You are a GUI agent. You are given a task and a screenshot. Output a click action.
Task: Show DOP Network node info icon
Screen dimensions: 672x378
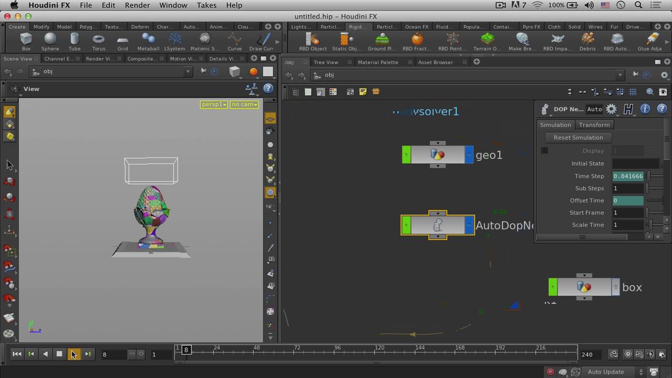click(x=645, y=109)
